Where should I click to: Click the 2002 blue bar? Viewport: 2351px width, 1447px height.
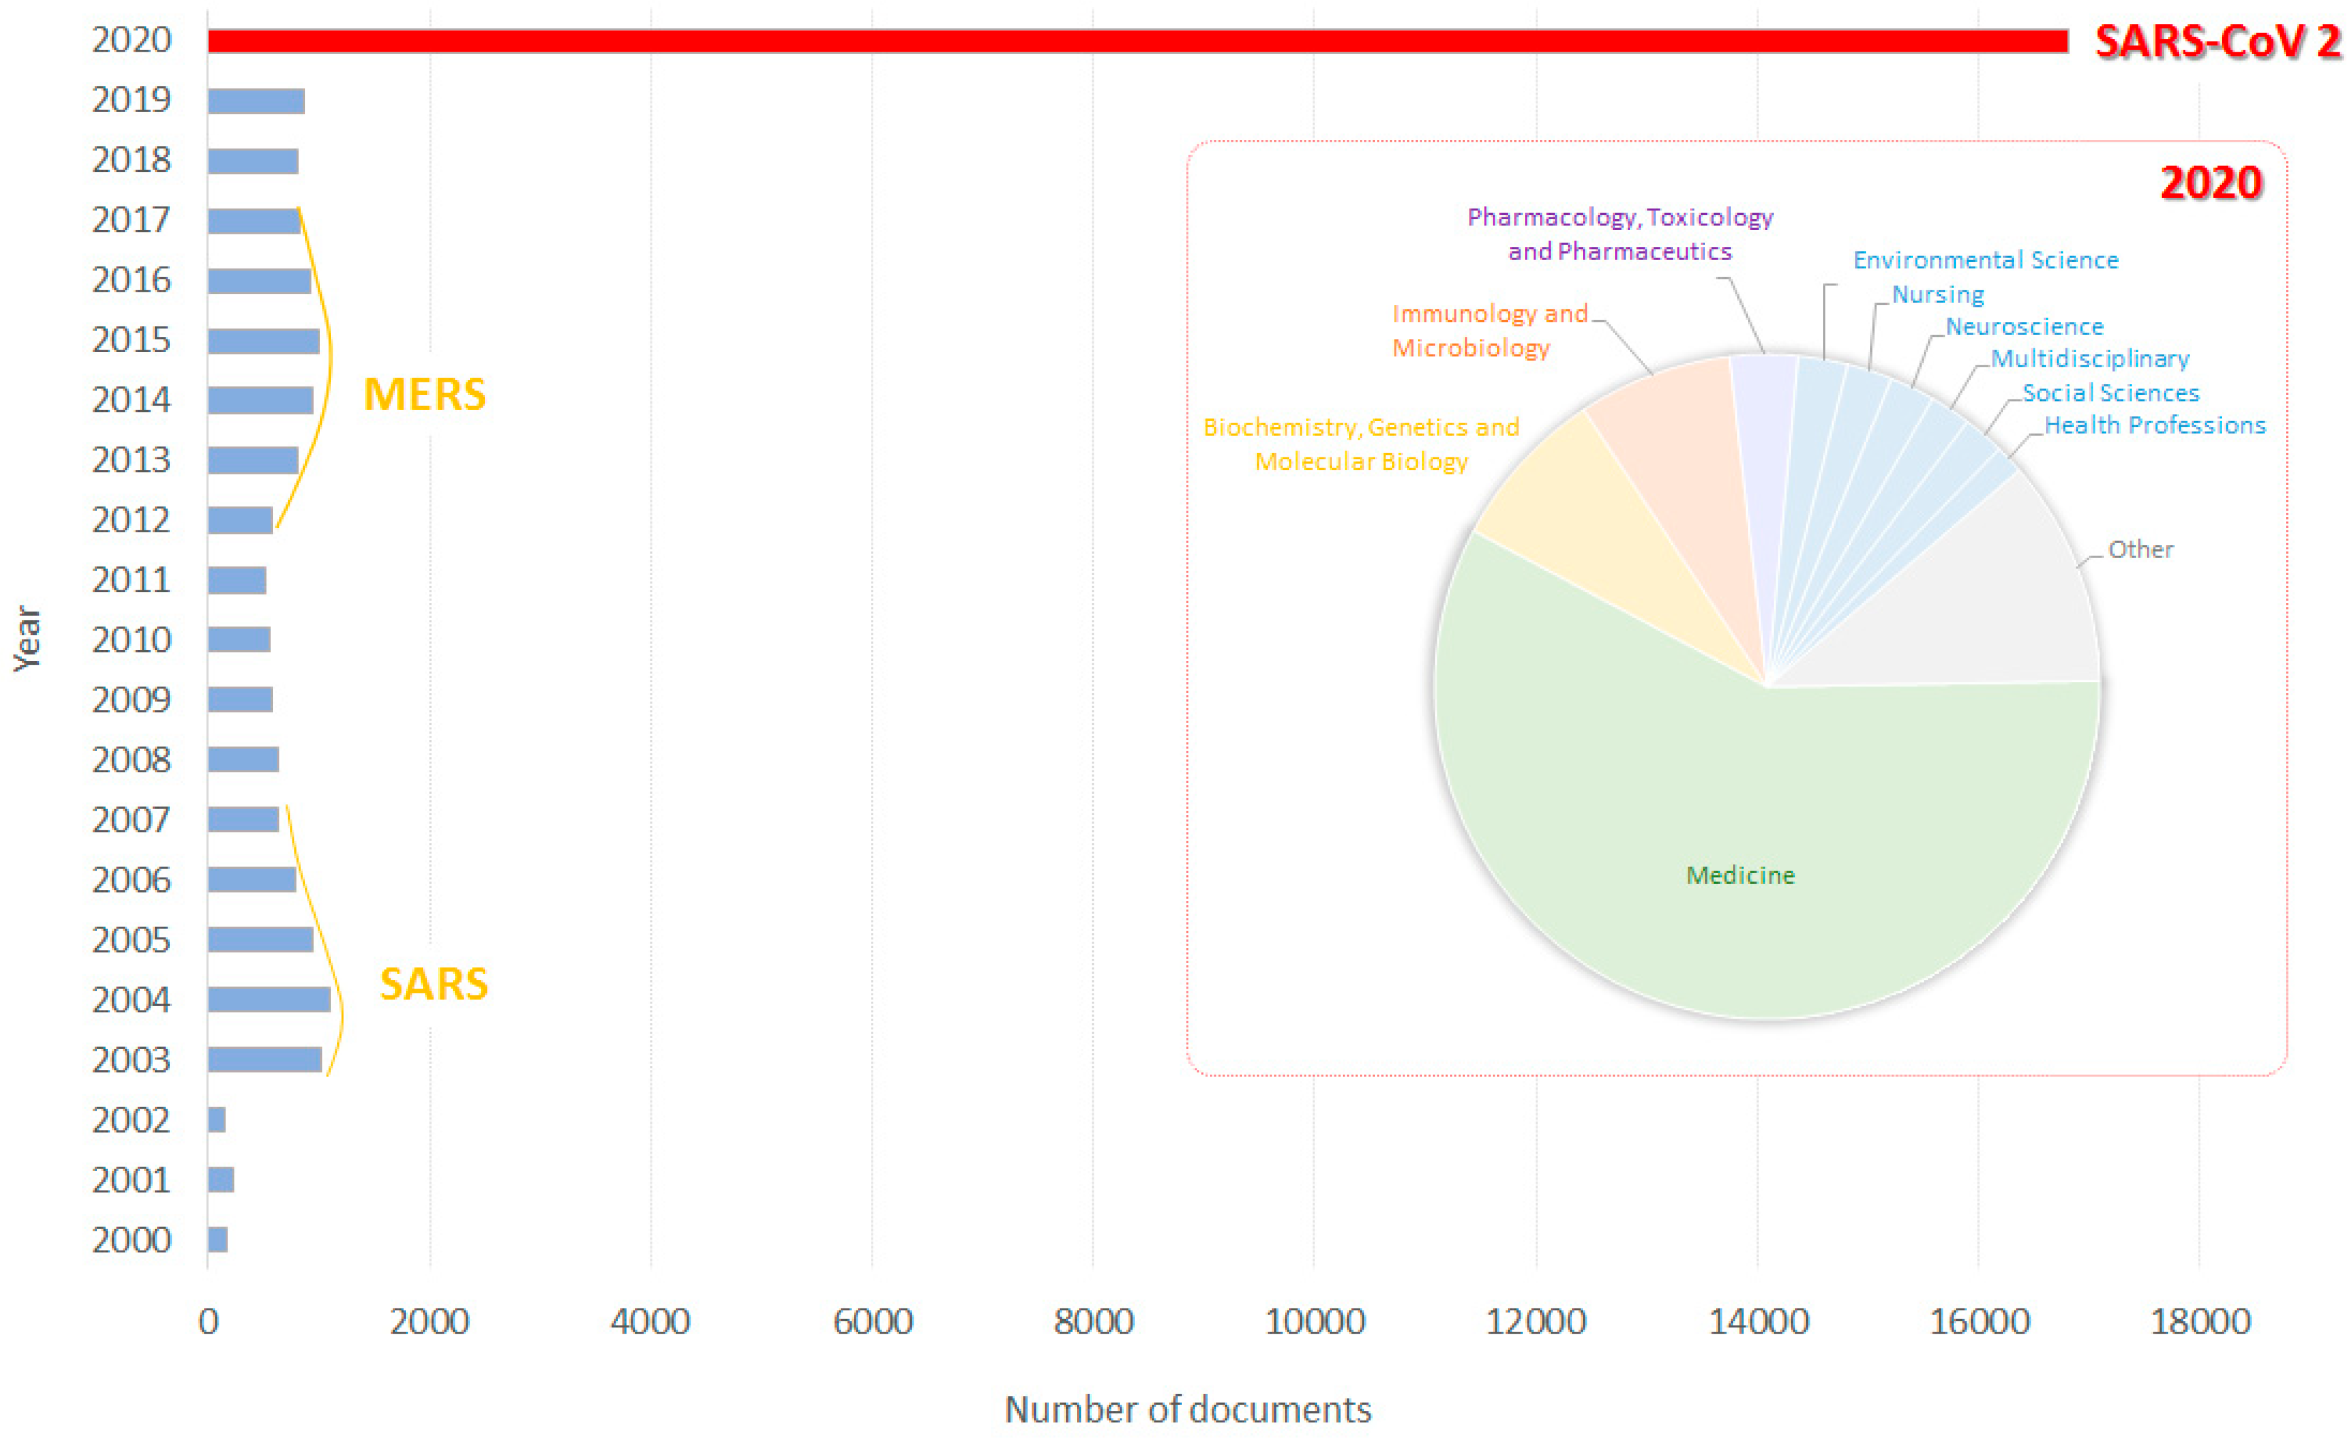click(216, 1119)
